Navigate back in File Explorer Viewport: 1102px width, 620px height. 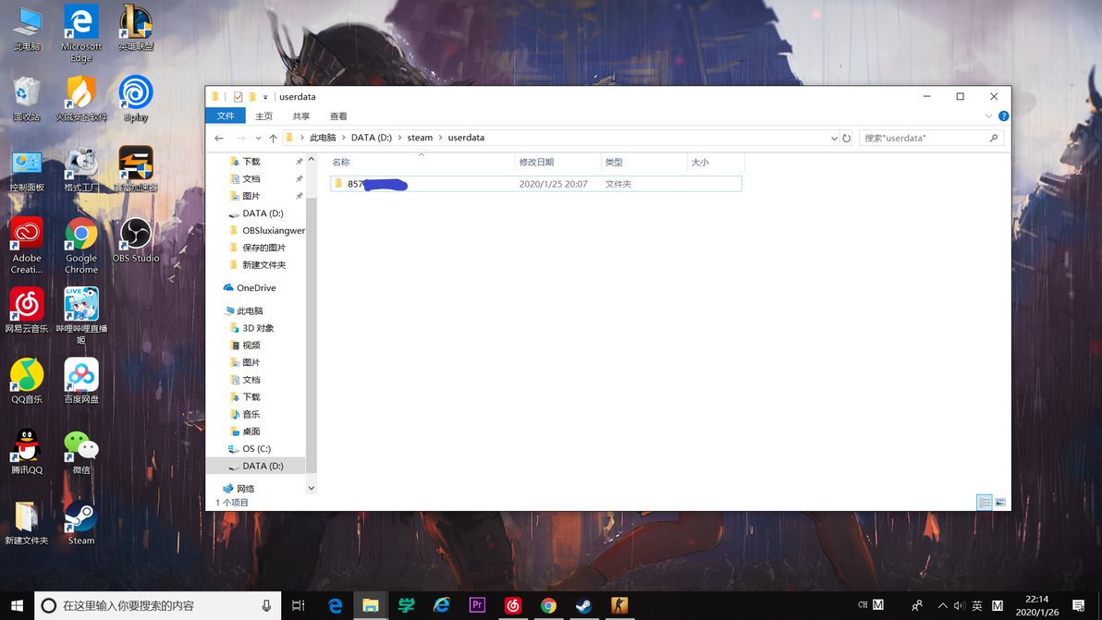click(x=219, y=138)
